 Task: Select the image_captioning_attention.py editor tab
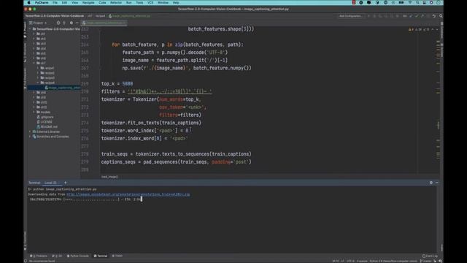click(104, 23)
